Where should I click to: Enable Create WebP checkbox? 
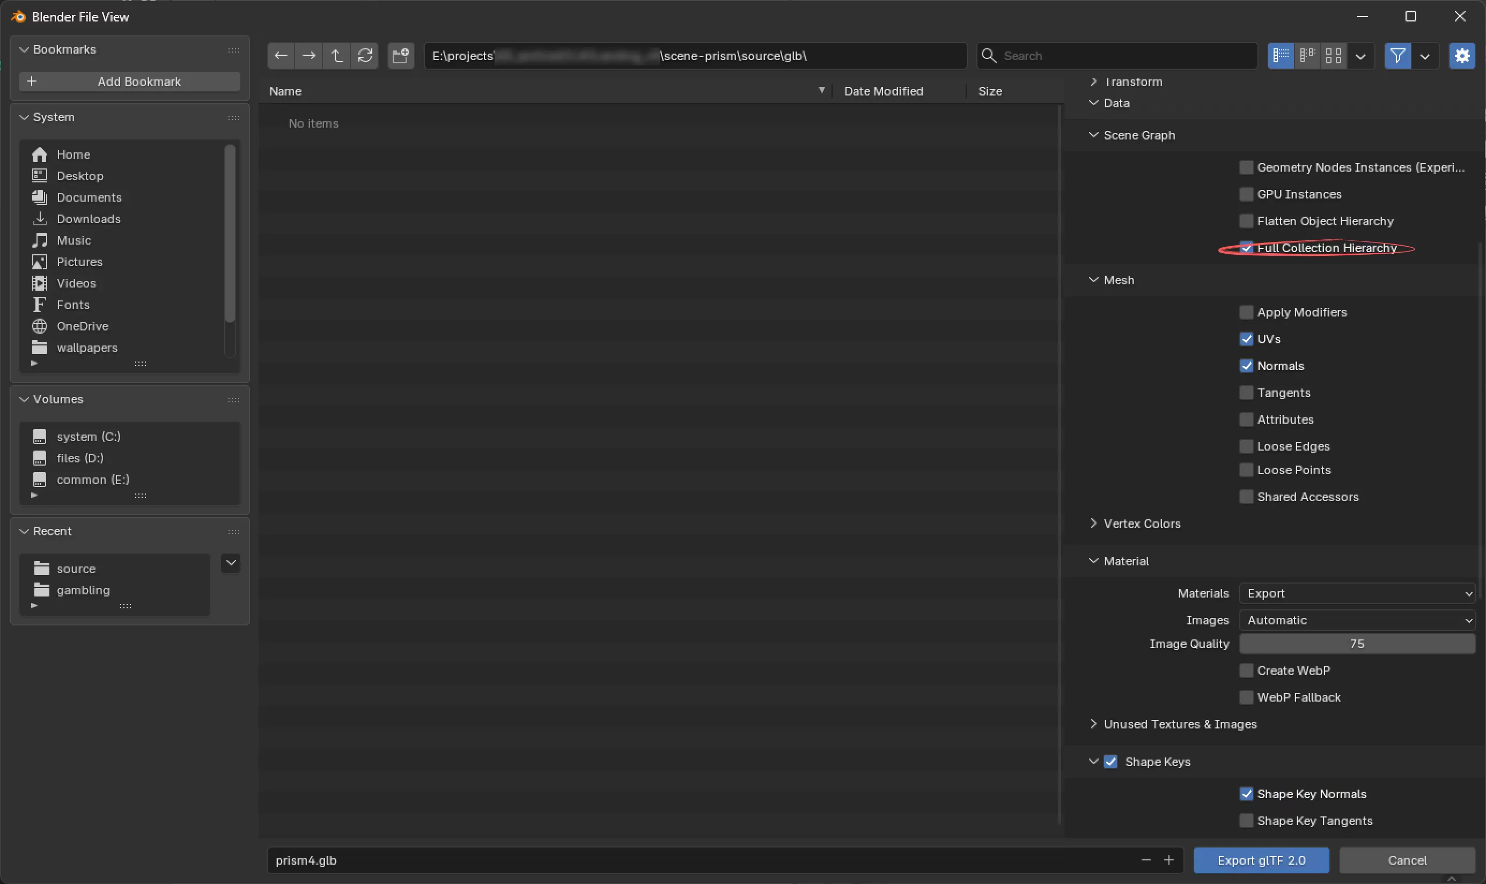click(x=1246, y=671)
